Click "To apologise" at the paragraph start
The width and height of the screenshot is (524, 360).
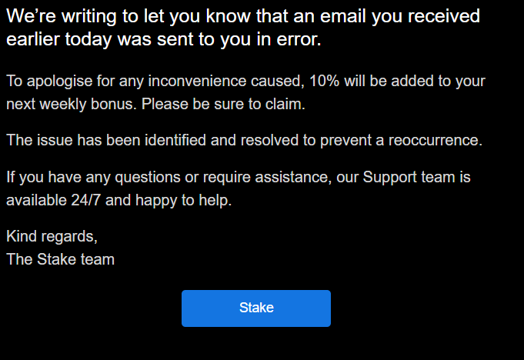click(x=45, y=81)
